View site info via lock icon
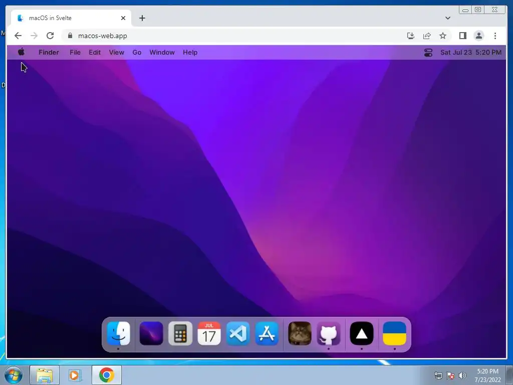This screenshot has width=513, height=385. [x=70, y=36]
